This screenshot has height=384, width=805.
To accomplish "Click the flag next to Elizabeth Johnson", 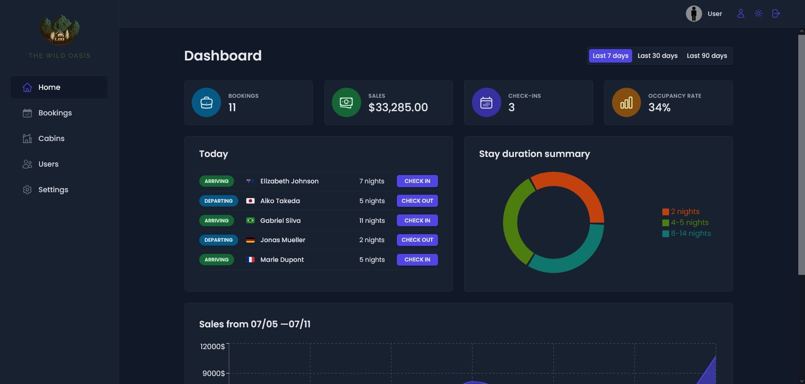I will click(x=250, y=181).
